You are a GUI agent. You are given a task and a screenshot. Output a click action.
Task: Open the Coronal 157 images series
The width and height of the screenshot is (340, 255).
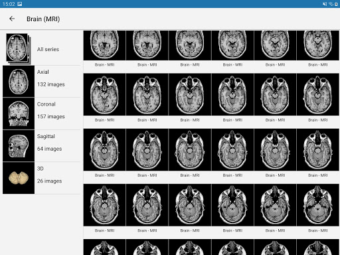(x=41, y=114)
